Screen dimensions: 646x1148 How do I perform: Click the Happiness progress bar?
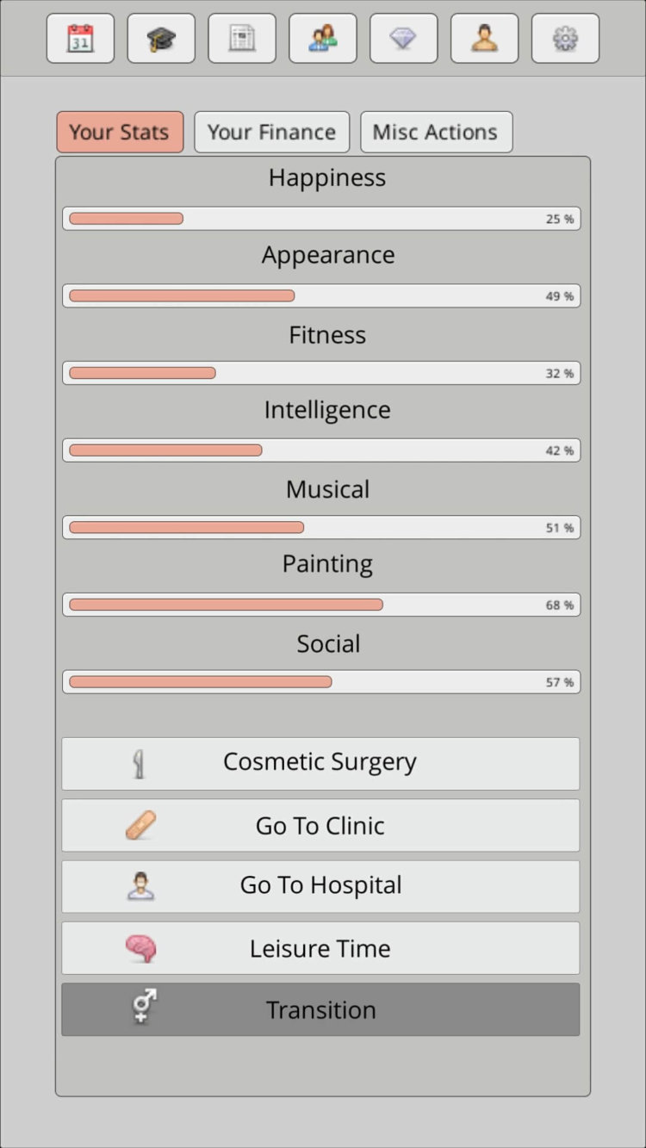pos(320,219)
